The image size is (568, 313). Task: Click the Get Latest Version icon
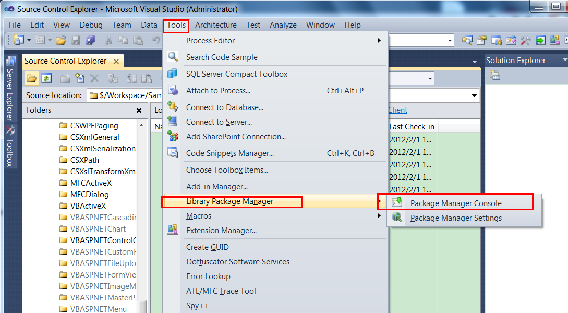tap(113, 78)
